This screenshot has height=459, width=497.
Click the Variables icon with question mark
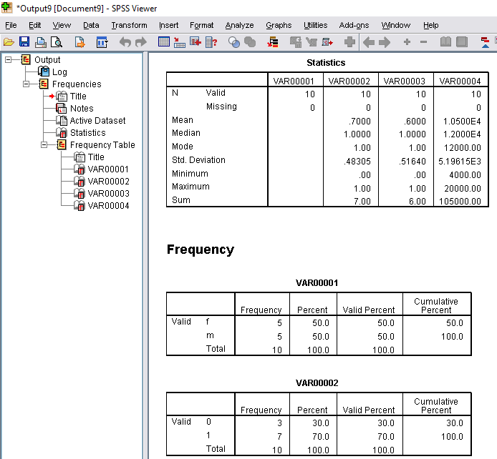point(211,42)
